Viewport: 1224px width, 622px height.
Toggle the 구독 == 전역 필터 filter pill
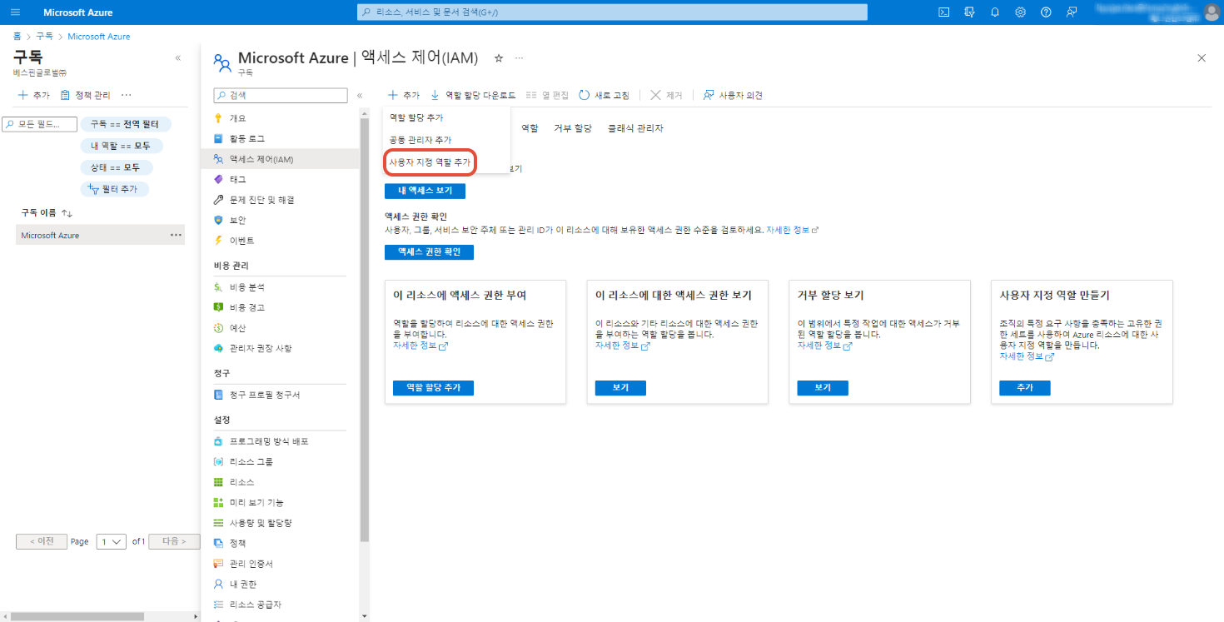click(124, 124)
